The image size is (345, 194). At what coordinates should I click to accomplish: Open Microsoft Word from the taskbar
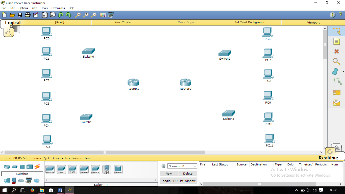60,190
